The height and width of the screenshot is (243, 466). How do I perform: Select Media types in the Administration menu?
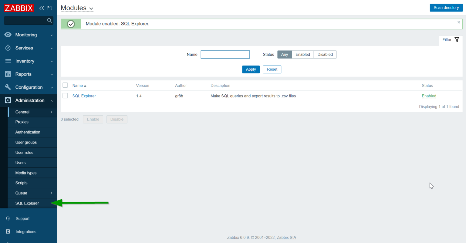25,173
